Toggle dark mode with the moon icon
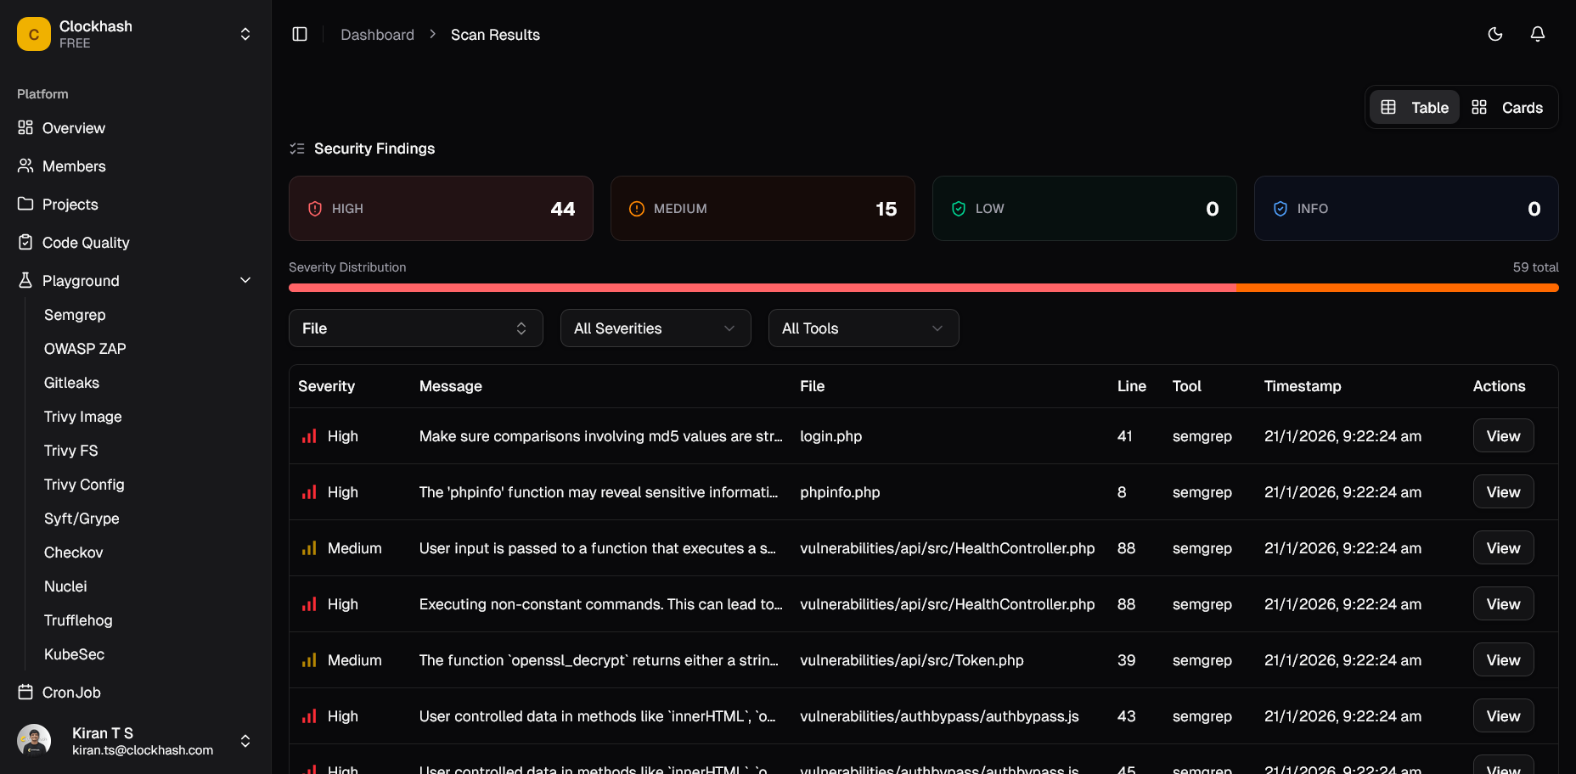 [x=1495, y=34]
